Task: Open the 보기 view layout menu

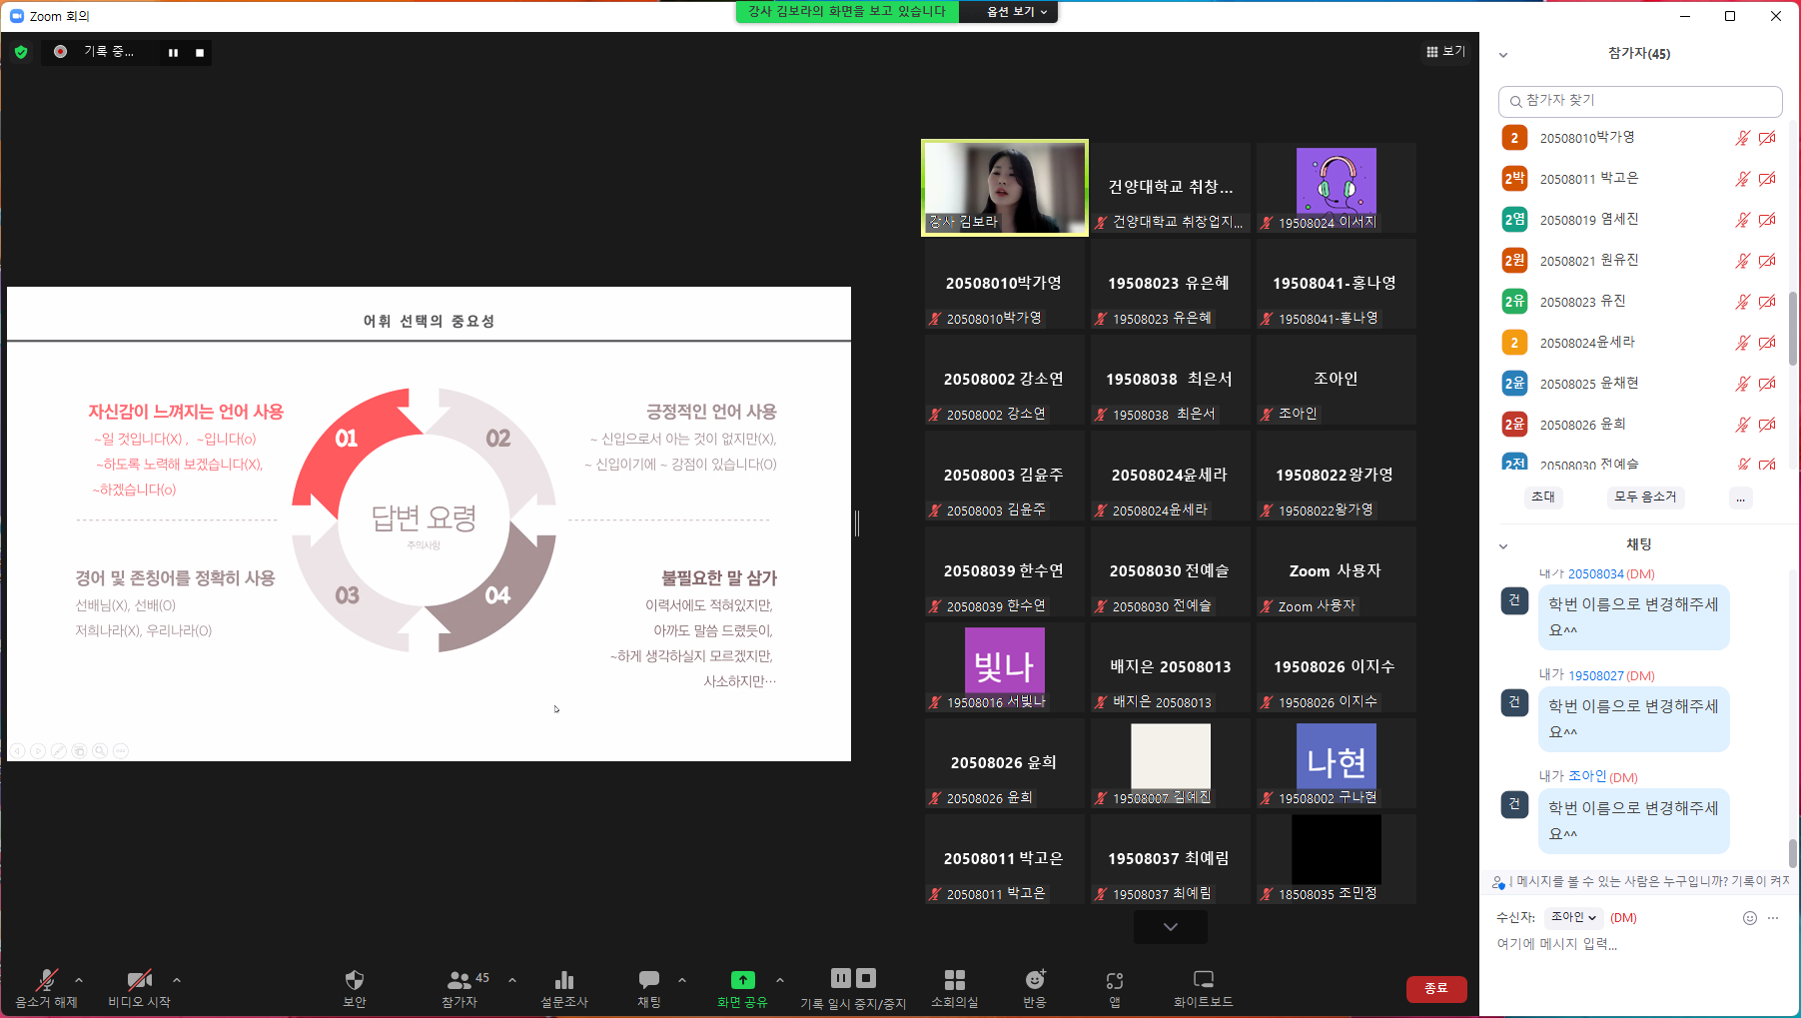Action: point(1445,52)
